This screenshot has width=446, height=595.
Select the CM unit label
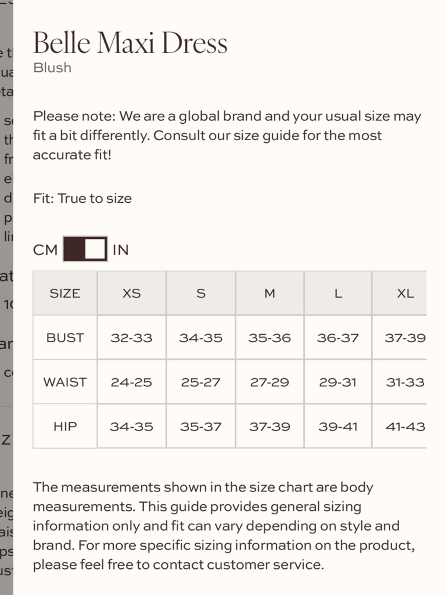click(45, 250)
